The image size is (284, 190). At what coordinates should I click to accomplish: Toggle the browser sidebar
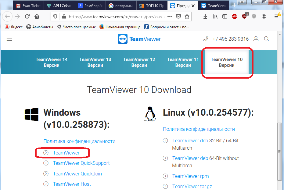(225, 17)
